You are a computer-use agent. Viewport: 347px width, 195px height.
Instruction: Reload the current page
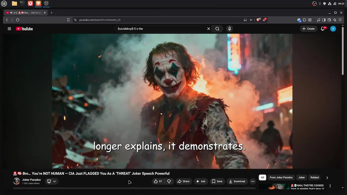(x=18, y=20)
